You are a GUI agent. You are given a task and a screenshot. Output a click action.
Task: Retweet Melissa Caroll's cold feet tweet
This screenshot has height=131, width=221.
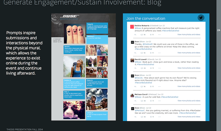point(142,101)
